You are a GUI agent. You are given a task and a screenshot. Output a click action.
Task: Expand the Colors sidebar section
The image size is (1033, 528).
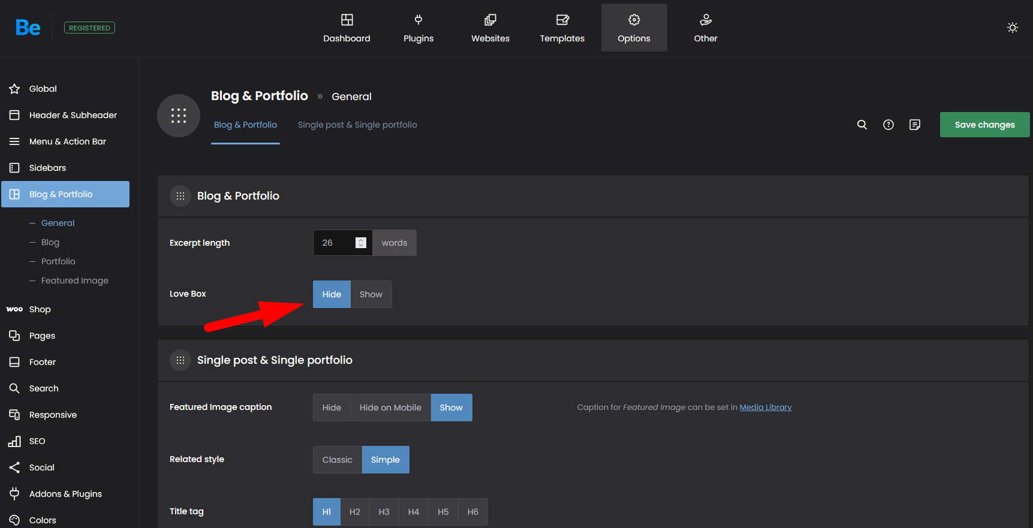click(43, 520)
